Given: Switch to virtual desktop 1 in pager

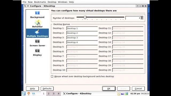Looking at the screenshot, I should pos(44,94).
